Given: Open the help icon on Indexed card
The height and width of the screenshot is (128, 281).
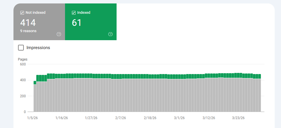Looking at the screenshot, I should 110,34.
